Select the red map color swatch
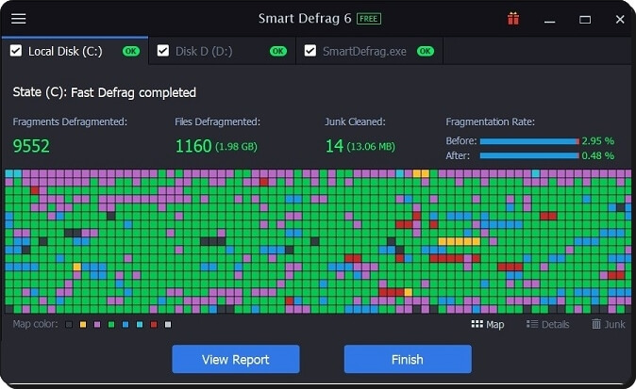This screenshot has width=636, height=389. [154, 325]
